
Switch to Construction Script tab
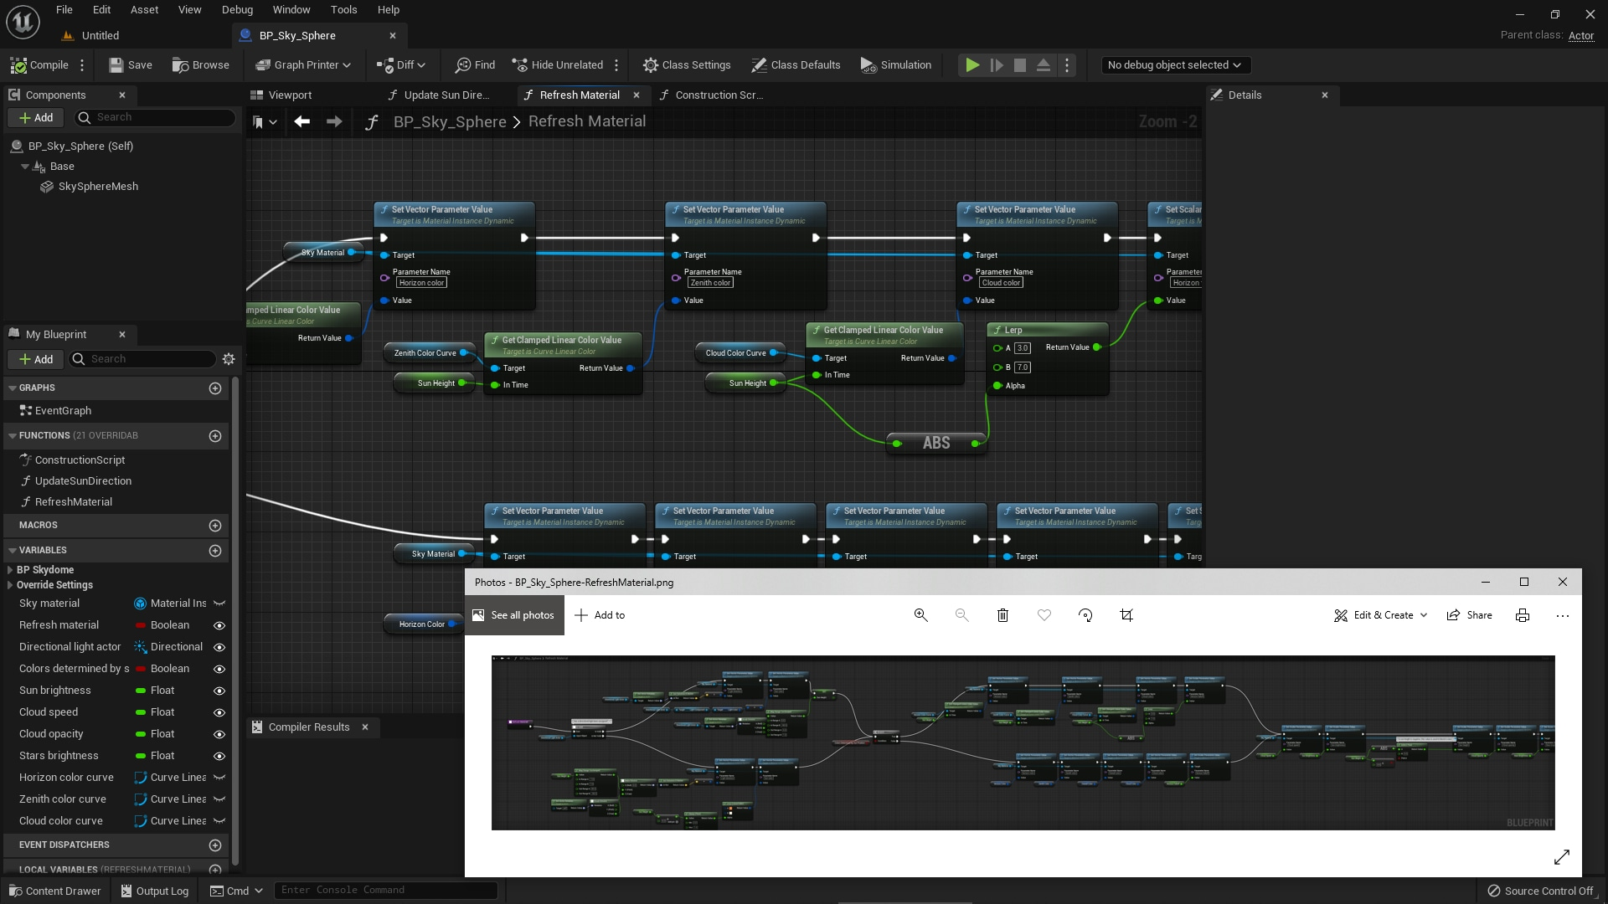tap(718, 95)
